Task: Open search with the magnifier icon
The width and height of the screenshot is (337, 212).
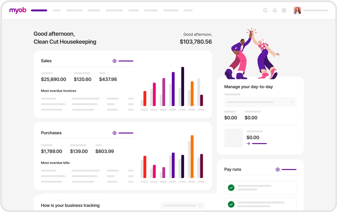Action: click(265, 10)
